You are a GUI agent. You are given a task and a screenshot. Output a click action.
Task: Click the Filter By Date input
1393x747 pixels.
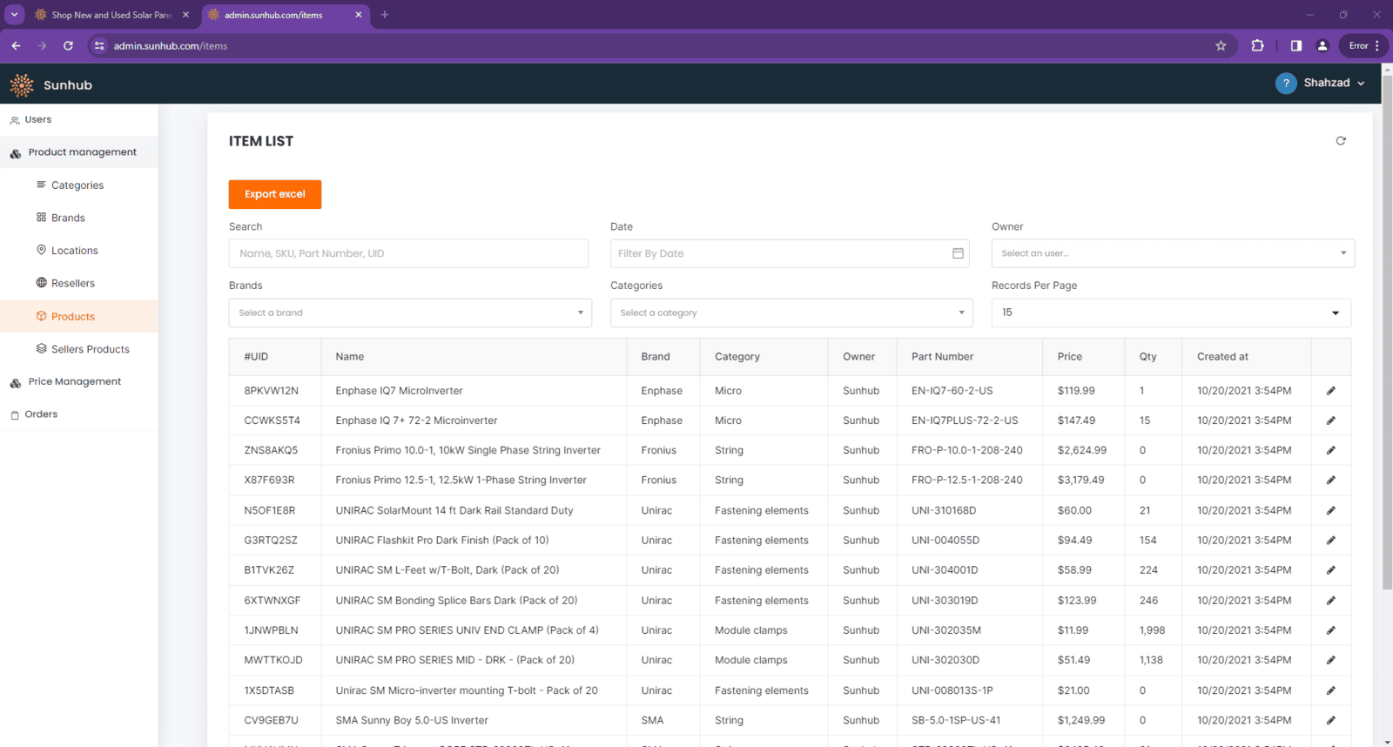click(790, 253)
